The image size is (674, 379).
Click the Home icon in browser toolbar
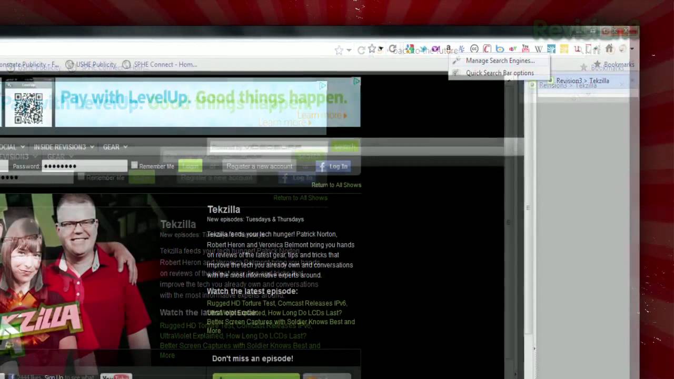point(609,48)
